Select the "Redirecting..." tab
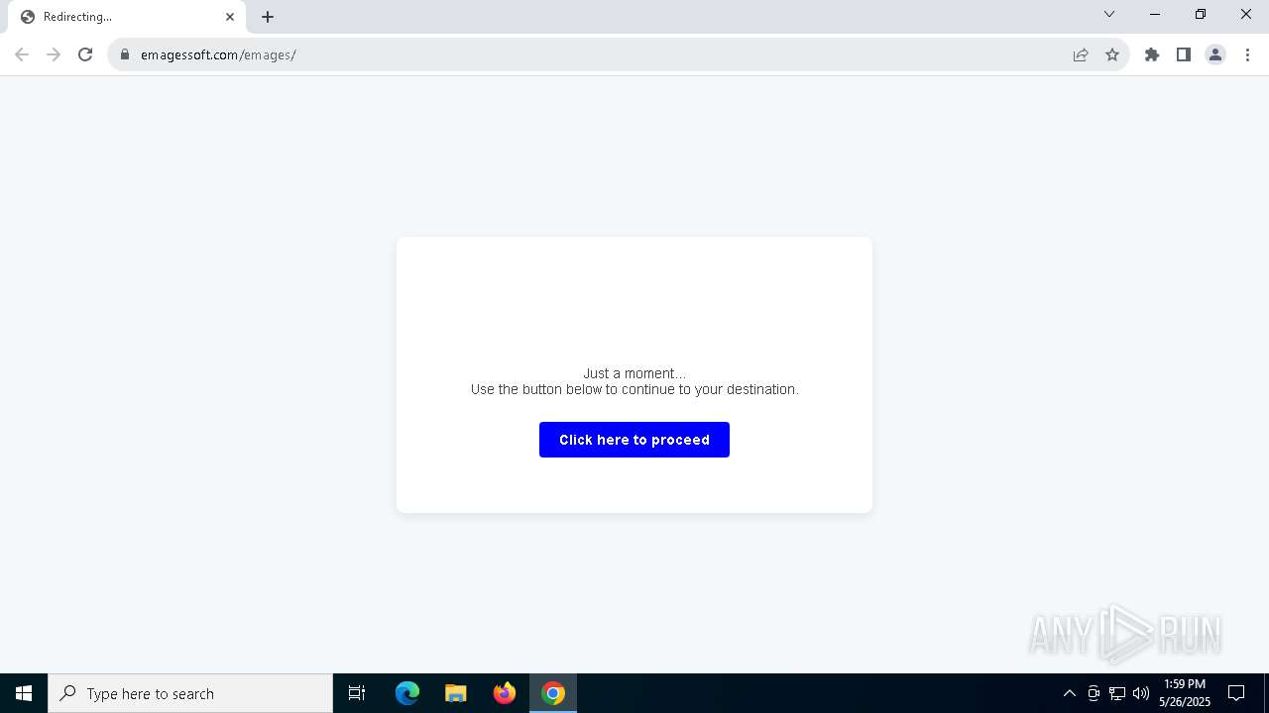Screen dimensions: 1269x713 [126, 17]
